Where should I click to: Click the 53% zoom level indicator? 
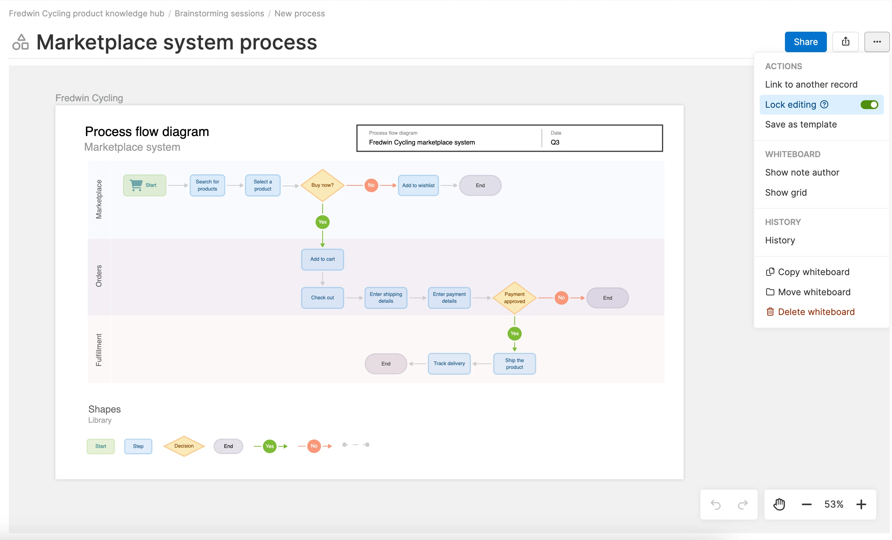[x=833, y=504]
